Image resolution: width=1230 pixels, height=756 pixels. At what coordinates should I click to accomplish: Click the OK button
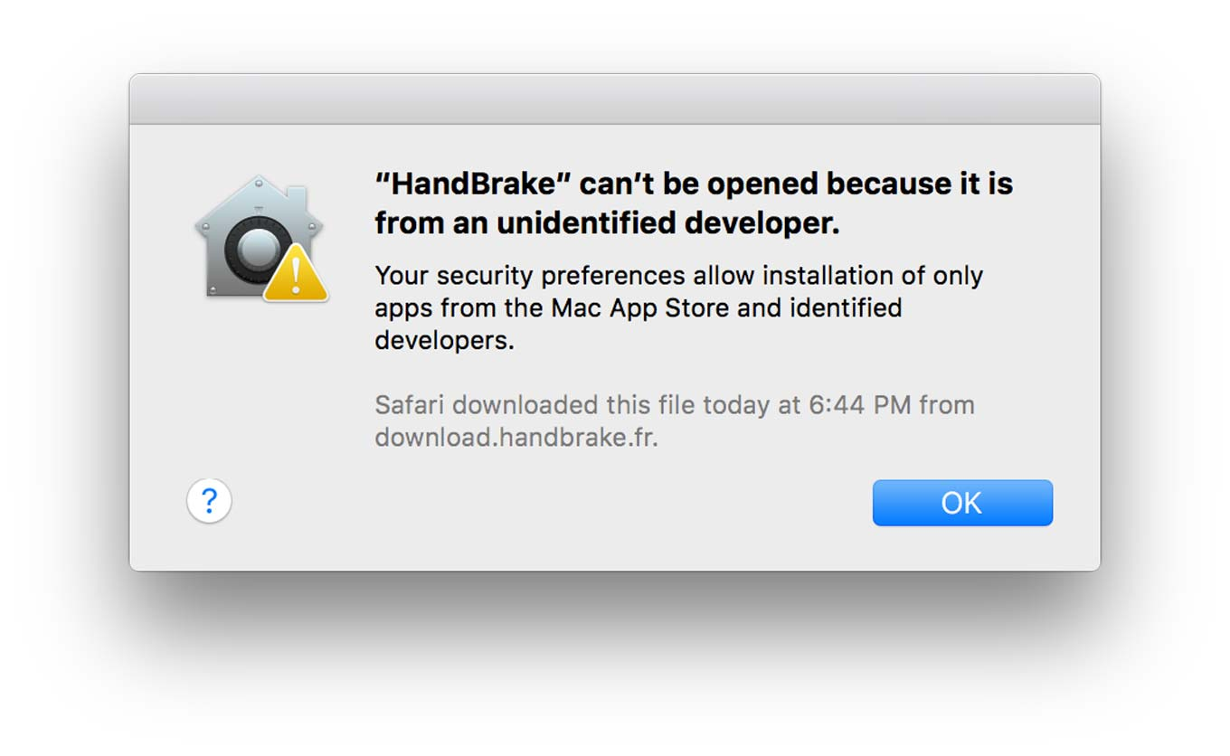pos(962,503)
